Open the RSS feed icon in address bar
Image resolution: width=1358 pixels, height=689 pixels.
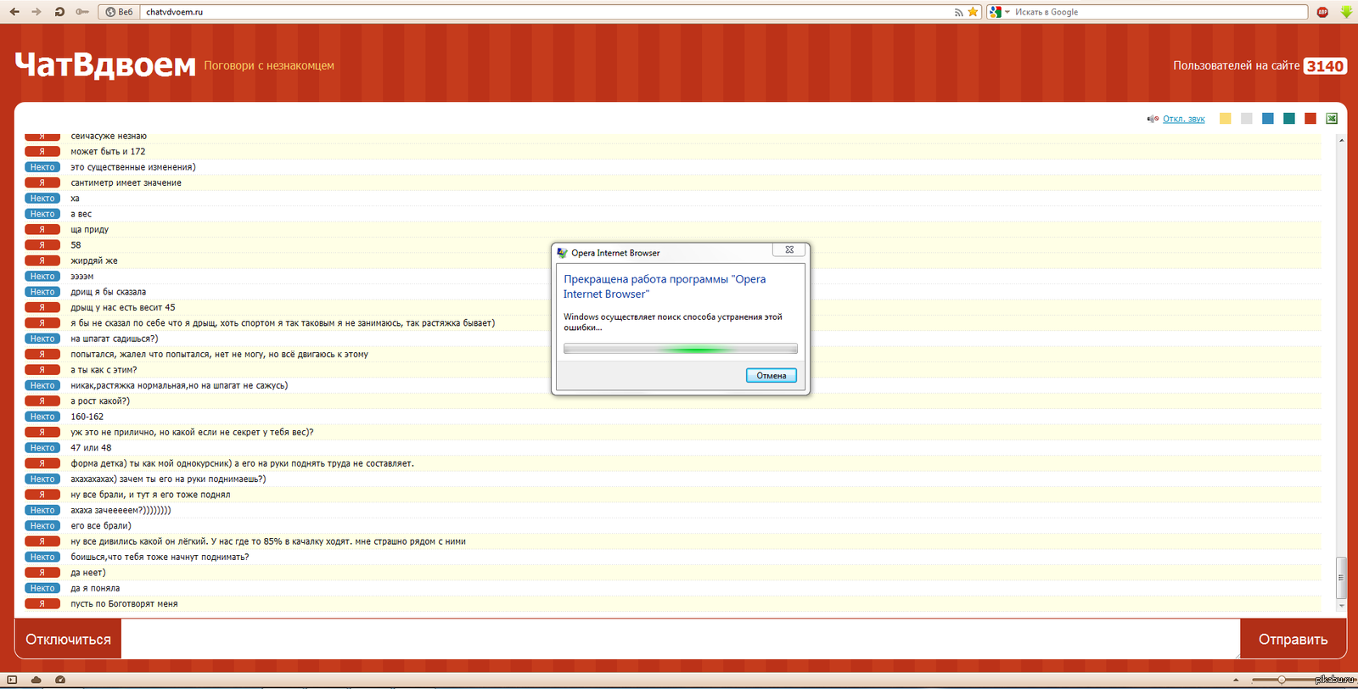958,12
